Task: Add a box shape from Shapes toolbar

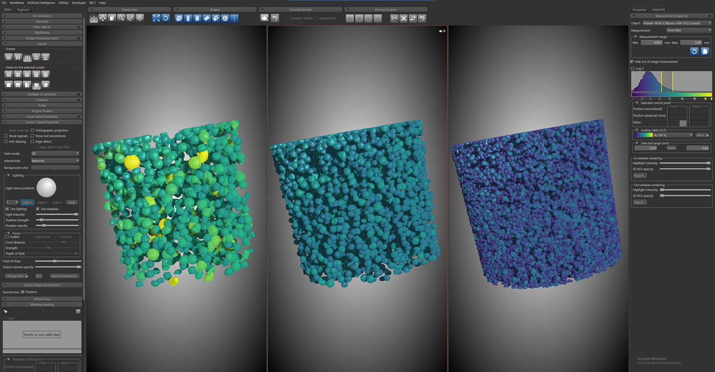Action: [x=179, y=18]
